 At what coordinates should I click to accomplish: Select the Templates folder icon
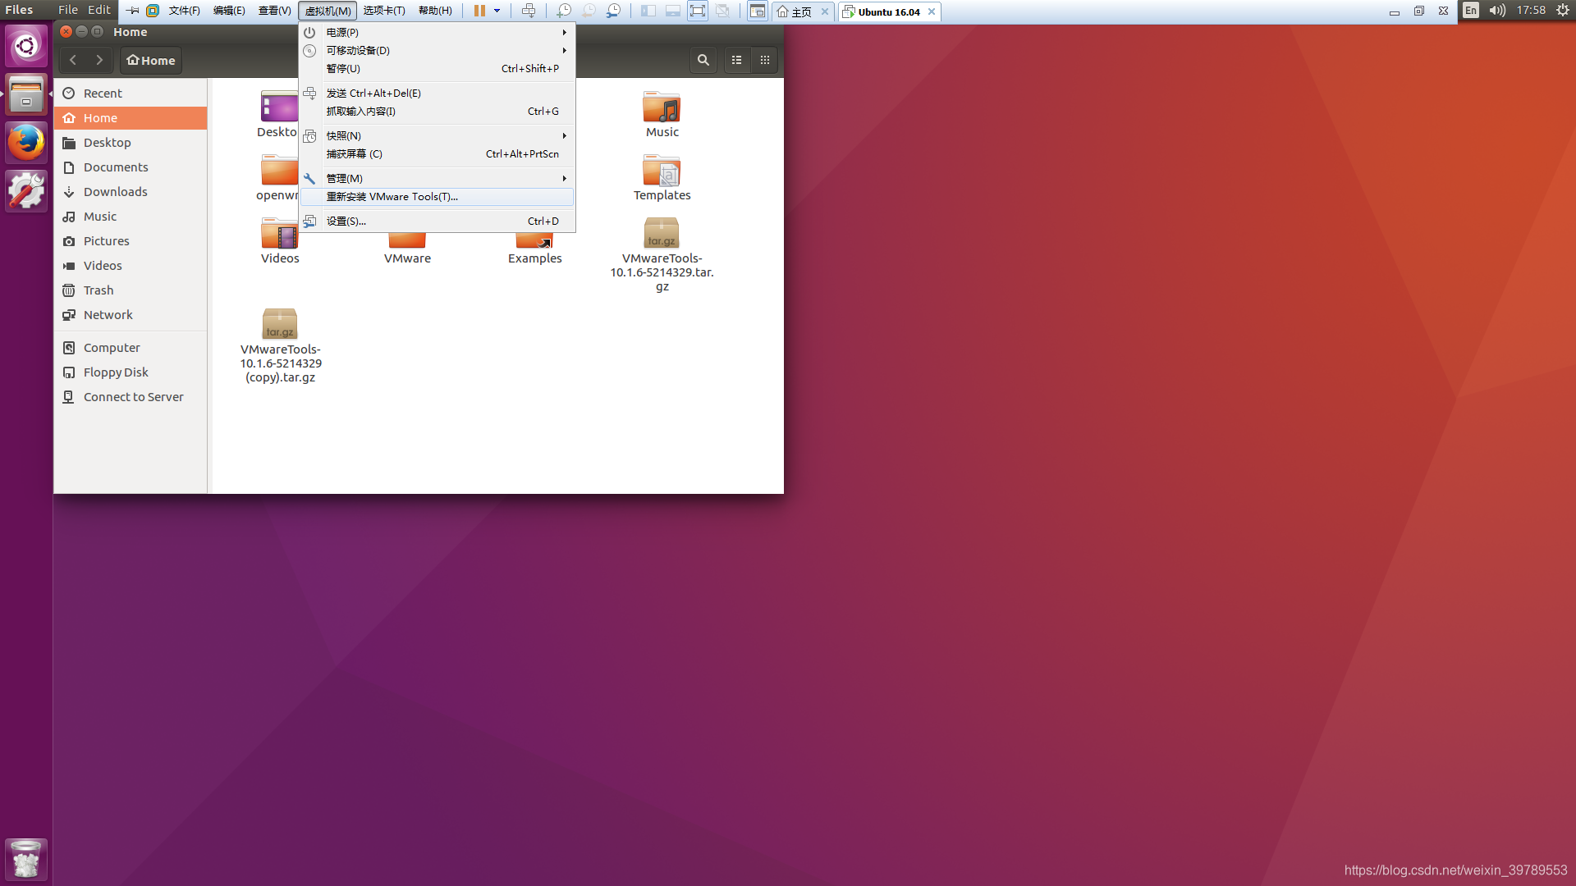(x=662, y=171)
